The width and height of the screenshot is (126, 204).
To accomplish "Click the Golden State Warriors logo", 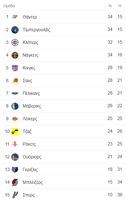I will (15, 157).
